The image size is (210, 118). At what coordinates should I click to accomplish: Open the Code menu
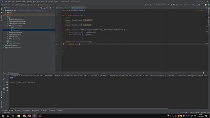tap(24, 2)
